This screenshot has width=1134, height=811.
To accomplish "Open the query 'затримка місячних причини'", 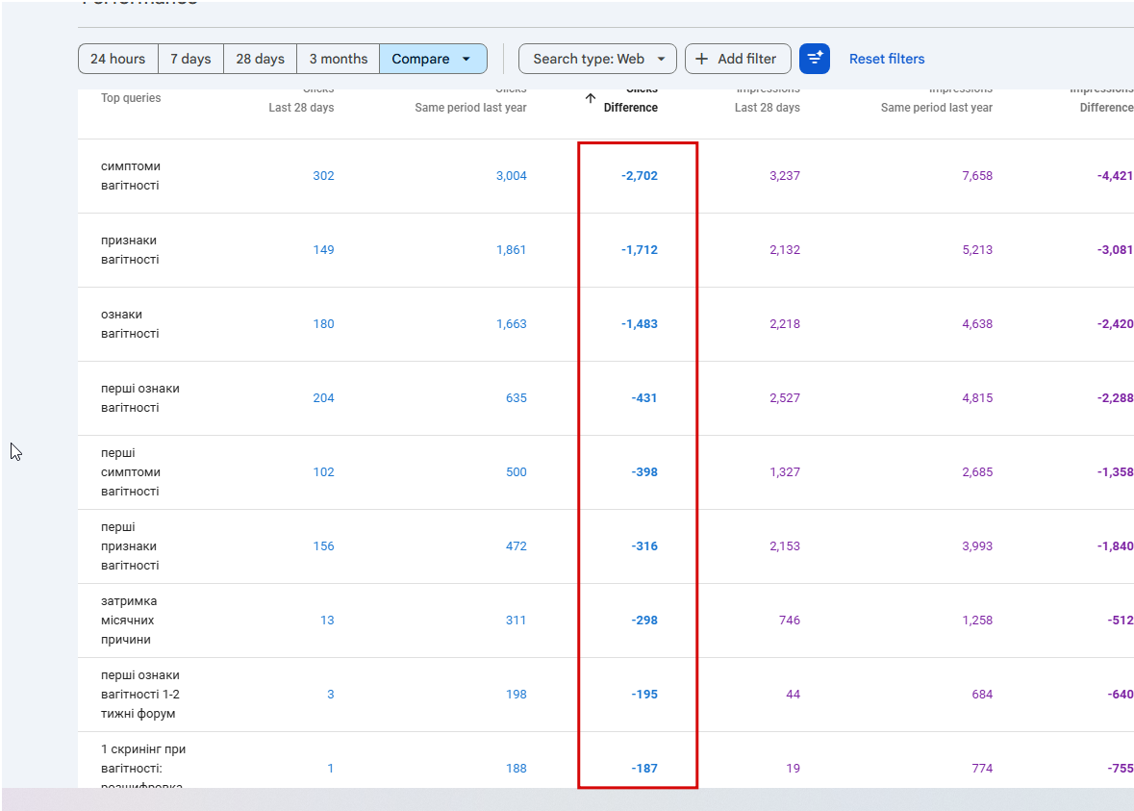I will point(129,620).
